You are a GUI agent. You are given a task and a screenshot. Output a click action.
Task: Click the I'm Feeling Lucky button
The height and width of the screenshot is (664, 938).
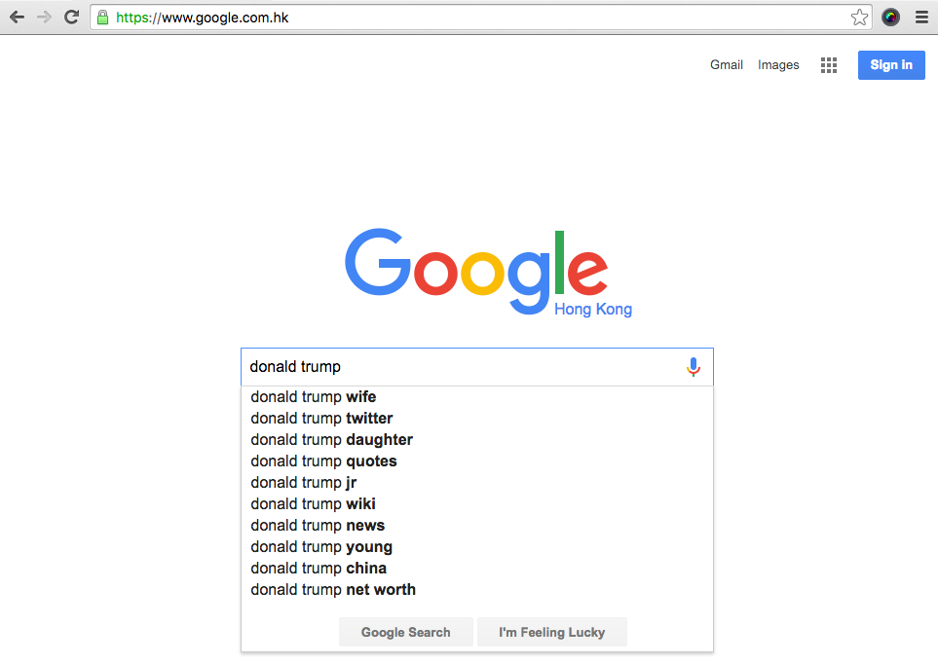click(x=551, y=632)
